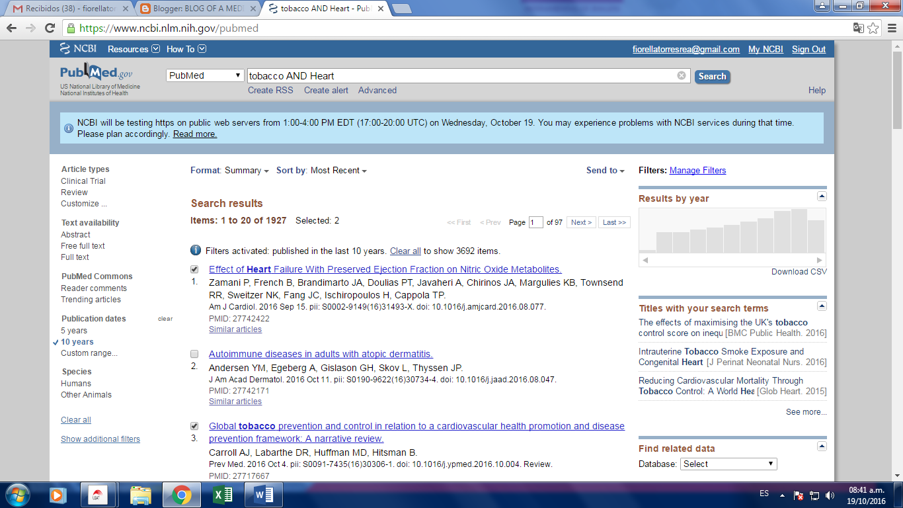Clear the search box with x icon
Image resolution: width=903 pixels, height=508 pixels.
tap(682, 75)
